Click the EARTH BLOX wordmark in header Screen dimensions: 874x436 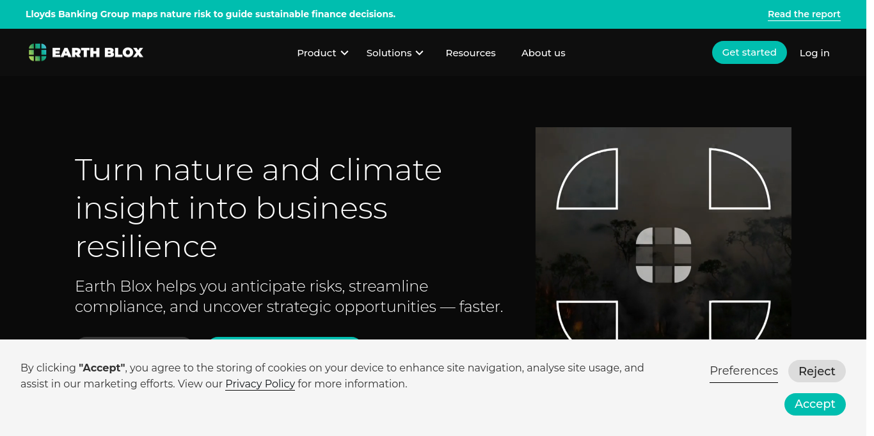pyautogui.click(x=97, y=53)
